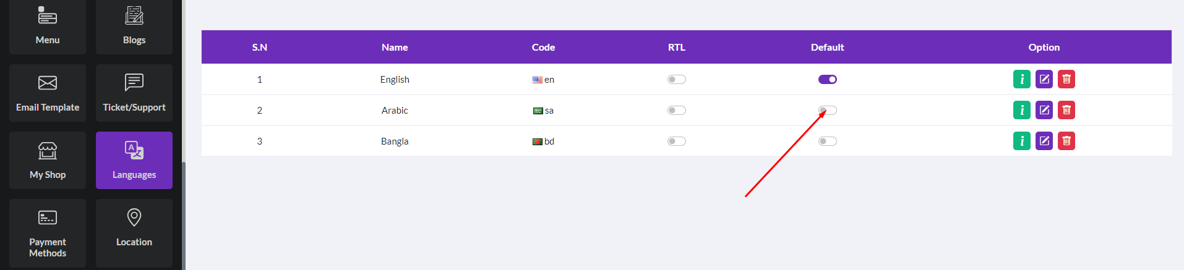
Task: Click the edit icon for English
Action: click(1044, 79)
